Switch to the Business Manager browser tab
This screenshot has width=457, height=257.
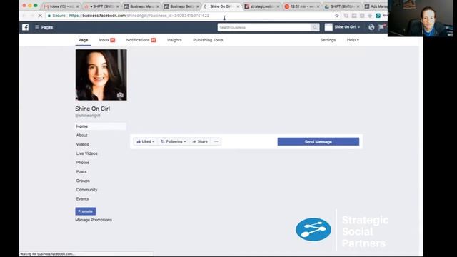(x=141, y=6)
